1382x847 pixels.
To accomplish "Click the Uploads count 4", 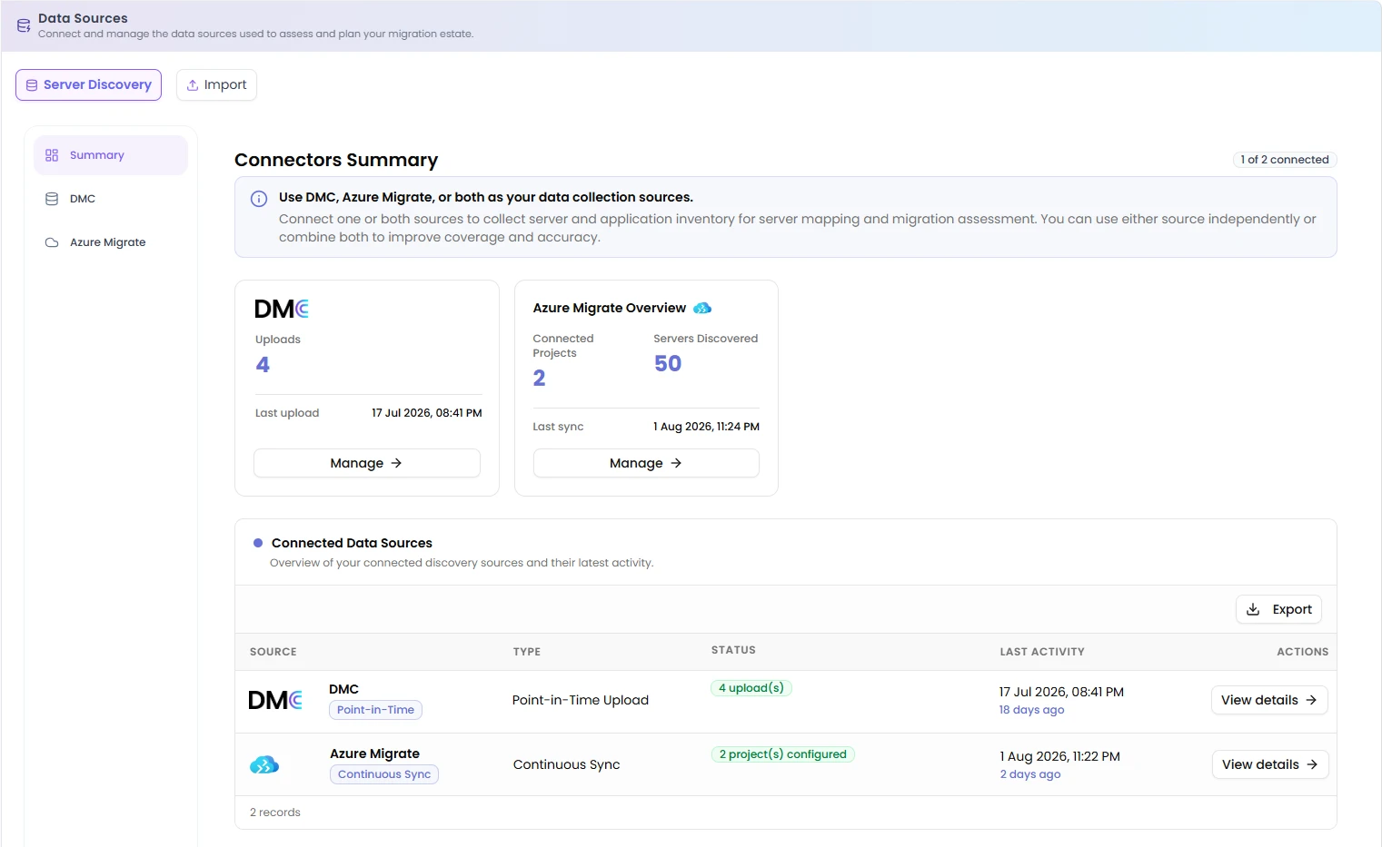I will [263, 365].
